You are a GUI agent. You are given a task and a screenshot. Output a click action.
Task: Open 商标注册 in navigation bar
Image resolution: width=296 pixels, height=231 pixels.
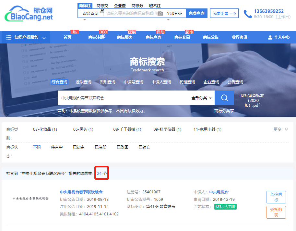point(97,37)
